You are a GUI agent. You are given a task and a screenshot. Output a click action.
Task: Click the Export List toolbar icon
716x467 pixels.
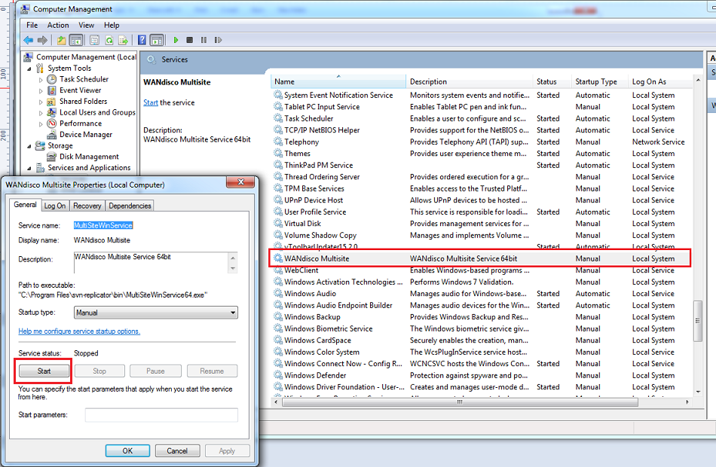tap(124, 40)
